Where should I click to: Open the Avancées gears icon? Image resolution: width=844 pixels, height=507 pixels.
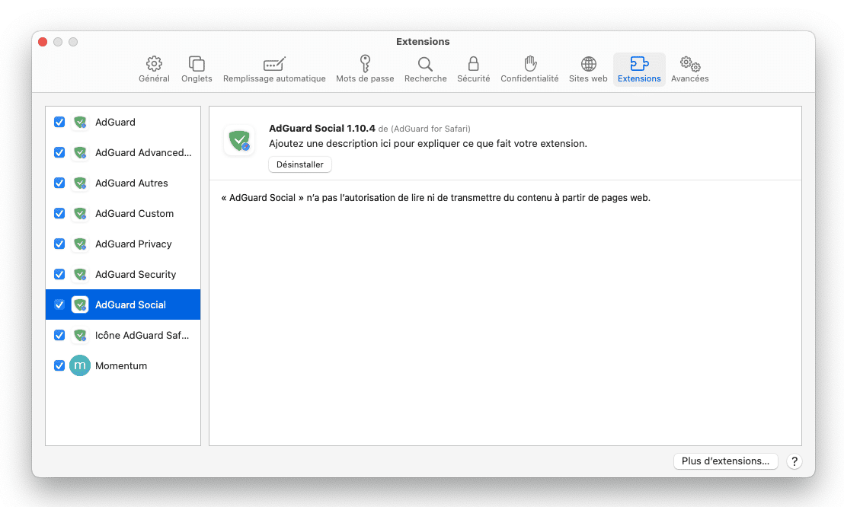(x=690, y=64)
